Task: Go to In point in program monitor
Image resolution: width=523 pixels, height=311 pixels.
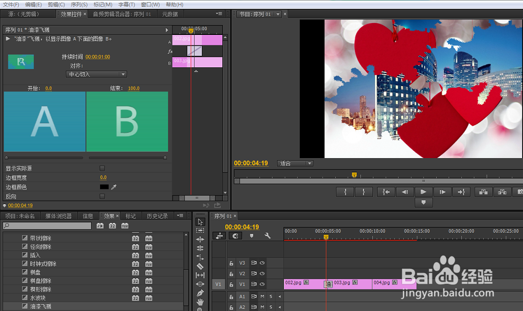Action: (386, 192)
